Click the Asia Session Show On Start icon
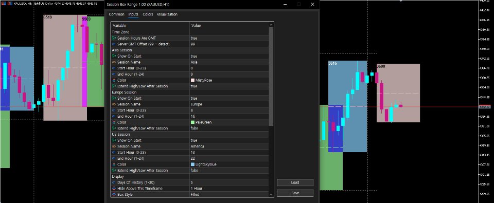494x203 pixels. 114,56
